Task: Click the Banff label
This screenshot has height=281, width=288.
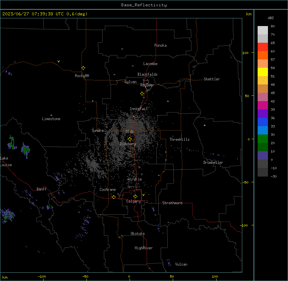Action: pyautogui.click(x=41, y=189)
